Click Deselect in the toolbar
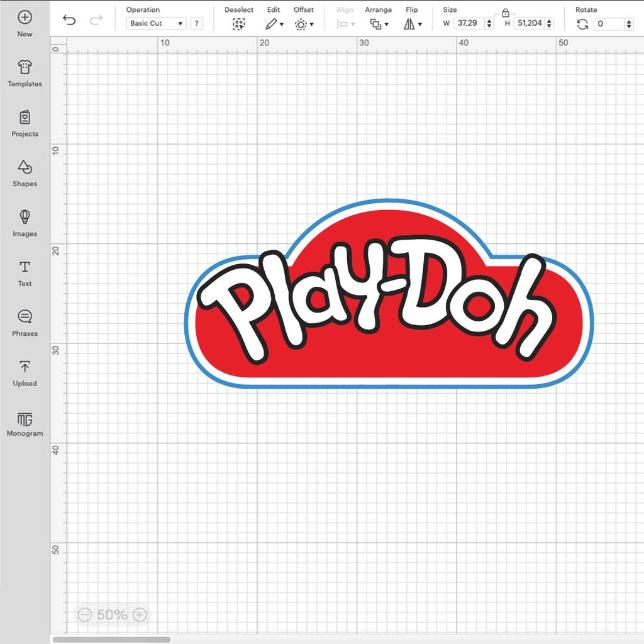644x644 pixels. (x=238, y=24)
